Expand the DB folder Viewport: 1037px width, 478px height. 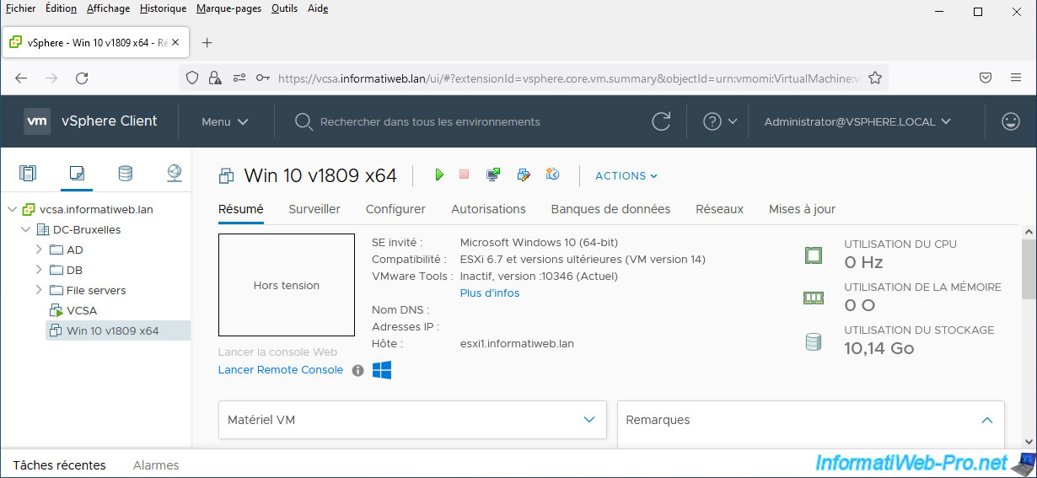(39, 270)
